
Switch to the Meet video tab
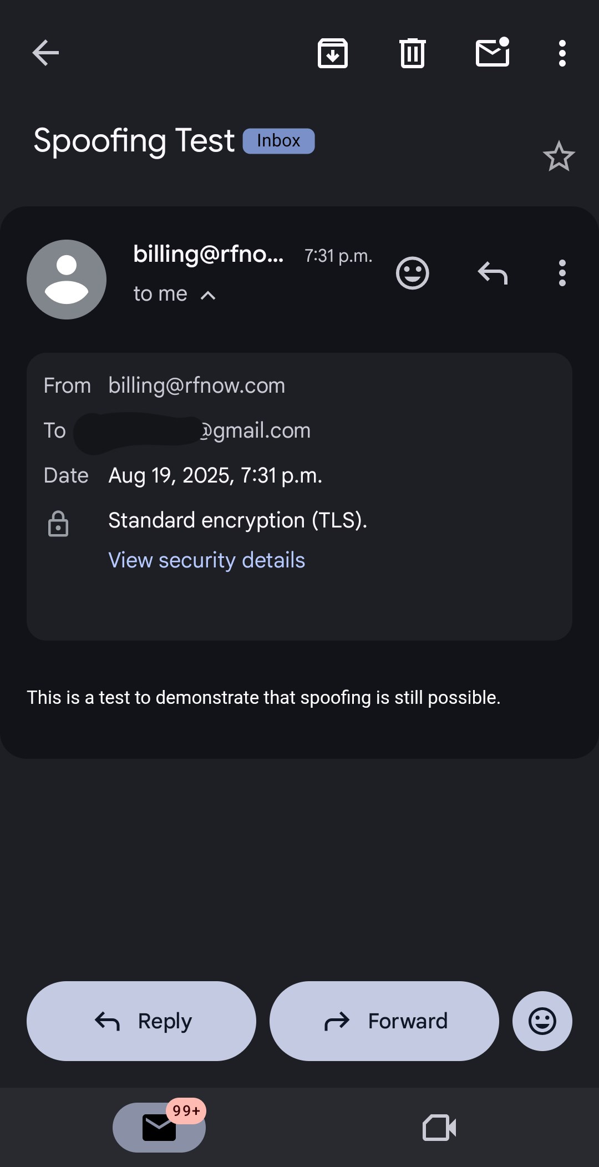(x=439, y=1127)
